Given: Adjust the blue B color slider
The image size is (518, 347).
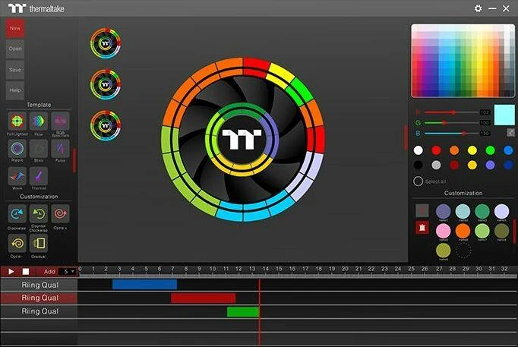Looking at the screenshot, I should coord(451,134).
